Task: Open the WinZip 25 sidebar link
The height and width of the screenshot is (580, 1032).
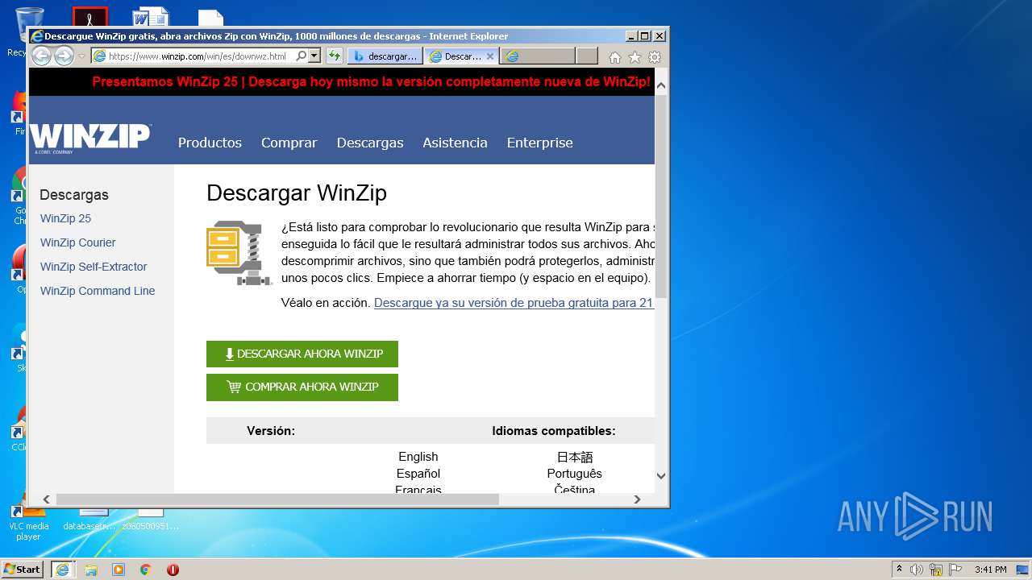Action: tap(65, 218)
